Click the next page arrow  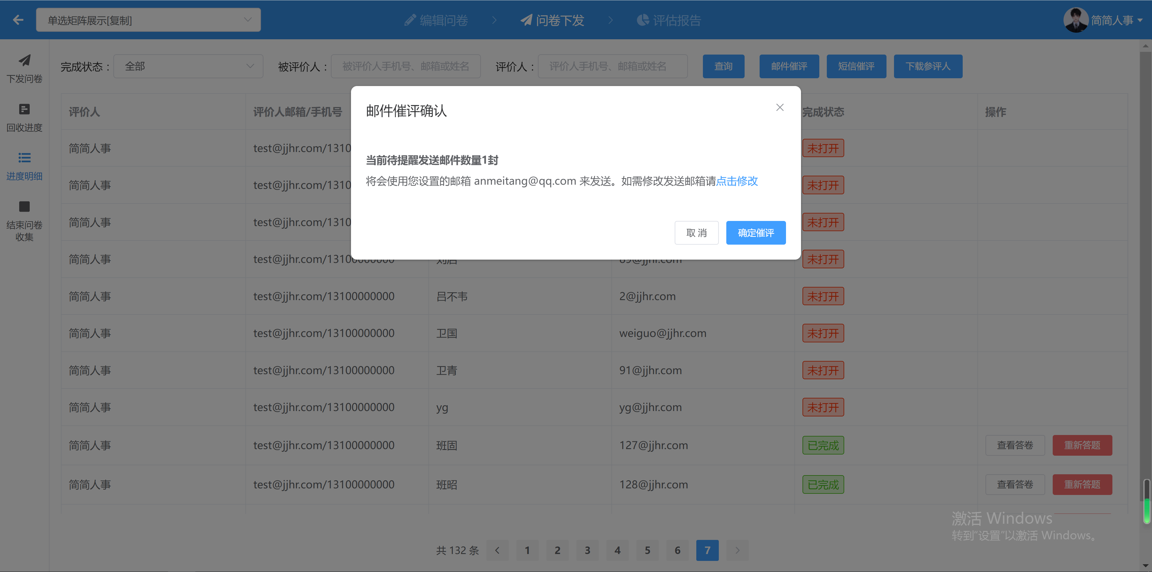pos(737,550)
